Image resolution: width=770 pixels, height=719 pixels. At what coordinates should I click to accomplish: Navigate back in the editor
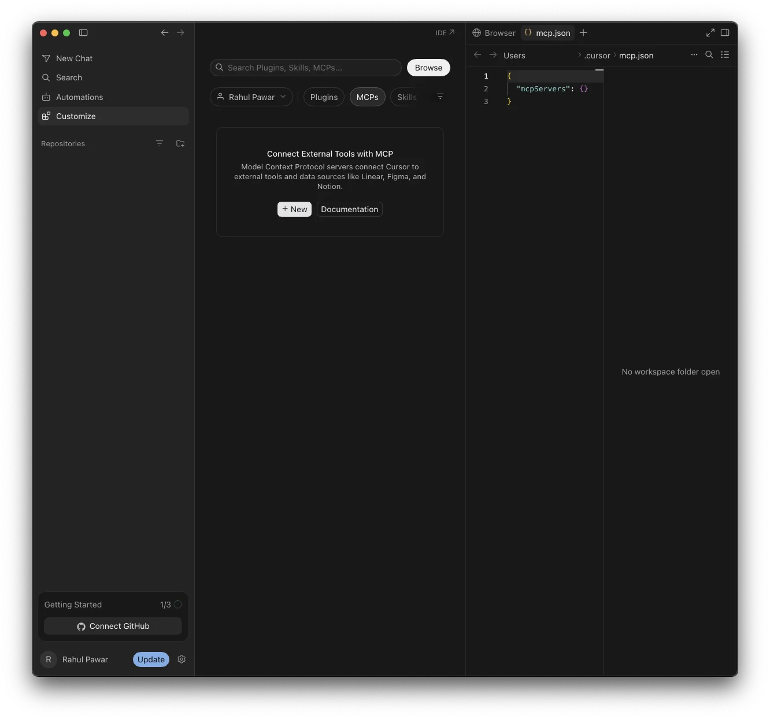pyautogui.click(x=477, y=55)
